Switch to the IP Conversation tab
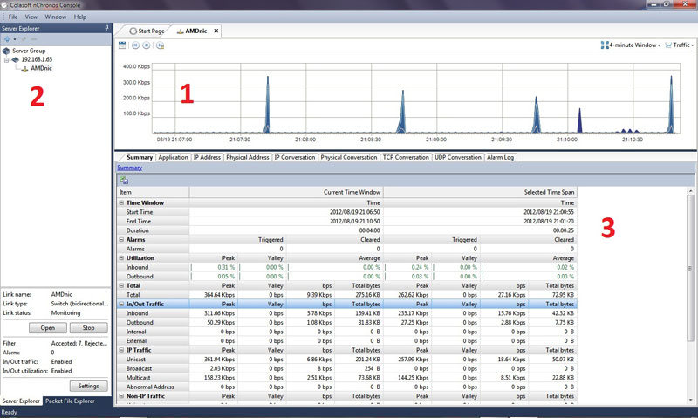The width and height of the screenshot is (698, 418). pos(295,157)
